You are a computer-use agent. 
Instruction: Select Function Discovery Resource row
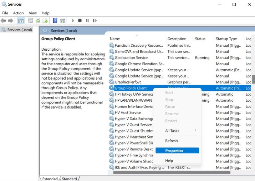click(180, 45)
